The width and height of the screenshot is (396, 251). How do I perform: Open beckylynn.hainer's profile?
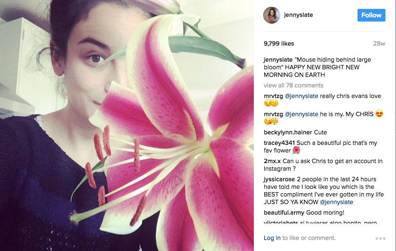coord(288,132)
